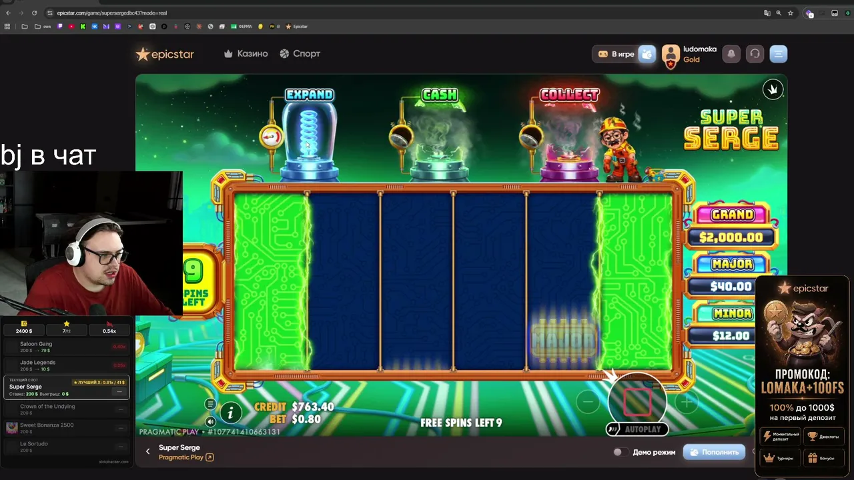This screenshot has height=480, width=854.
Task: Open the ludomaka Gold profile avatar
Action: pos(671,55)
